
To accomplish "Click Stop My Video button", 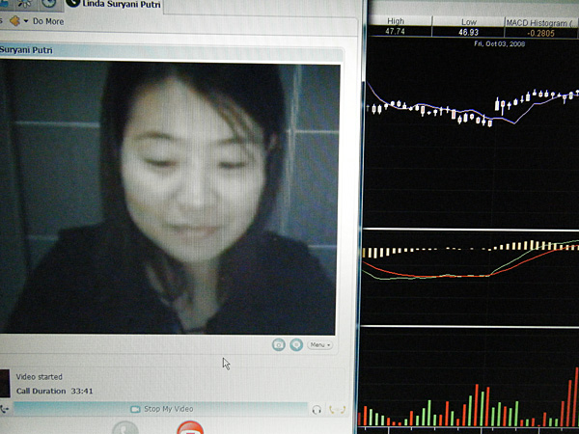I will tap(161, 409).
